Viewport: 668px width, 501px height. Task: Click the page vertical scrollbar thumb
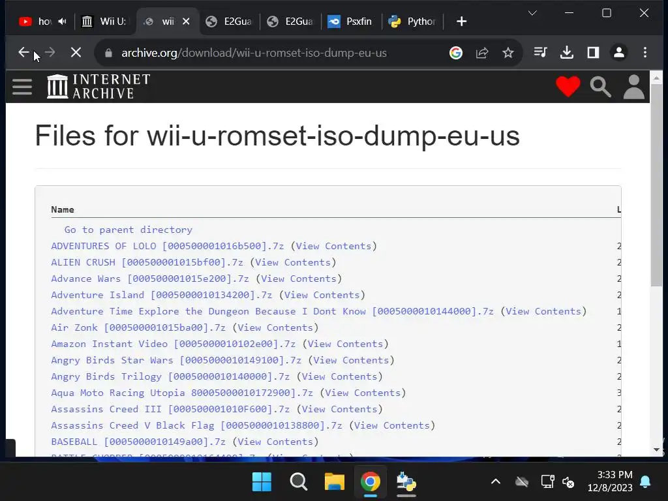tap(656, 185)
